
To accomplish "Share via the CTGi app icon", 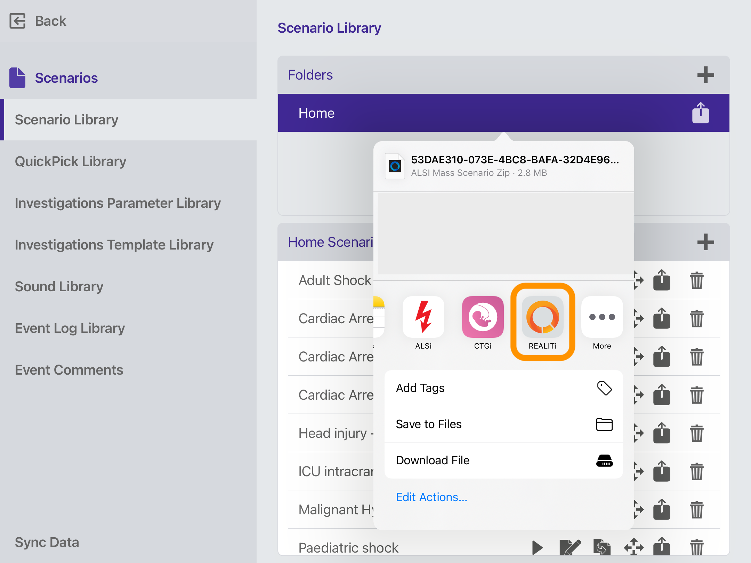I will pos(482,317).
